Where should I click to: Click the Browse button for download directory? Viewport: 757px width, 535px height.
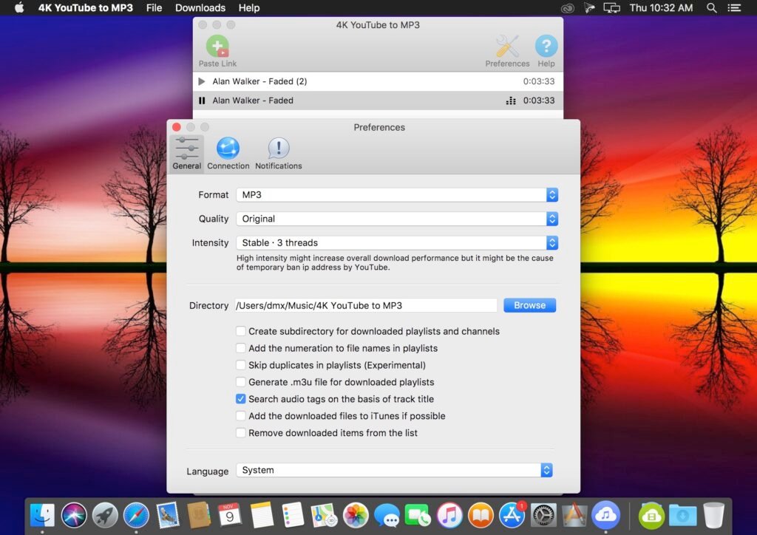coord(529,304)
